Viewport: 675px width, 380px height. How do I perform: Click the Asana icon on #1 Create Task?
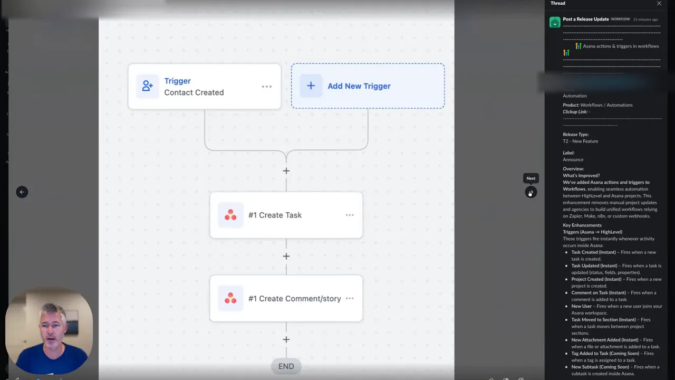pos(230,215)
